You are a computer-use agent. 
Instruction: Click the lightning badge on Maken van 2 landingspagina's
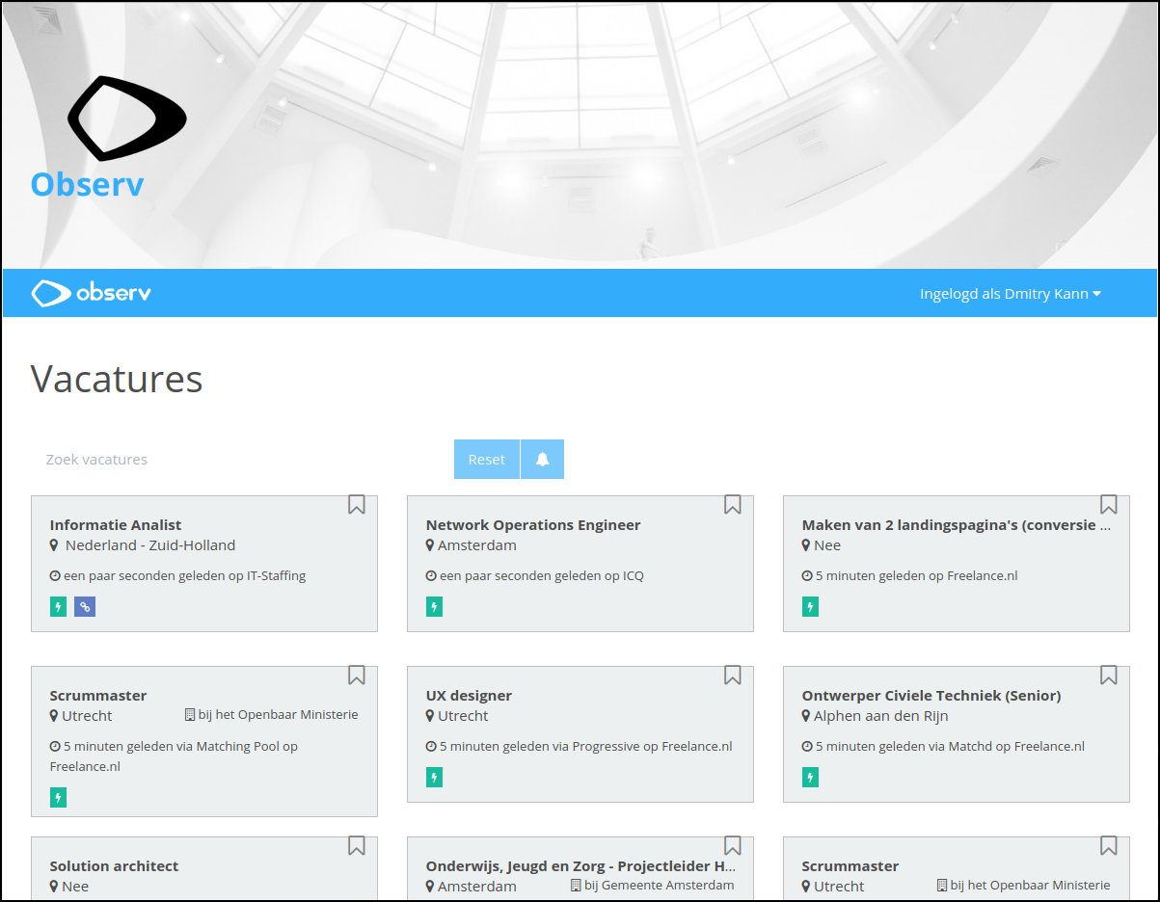810,607
